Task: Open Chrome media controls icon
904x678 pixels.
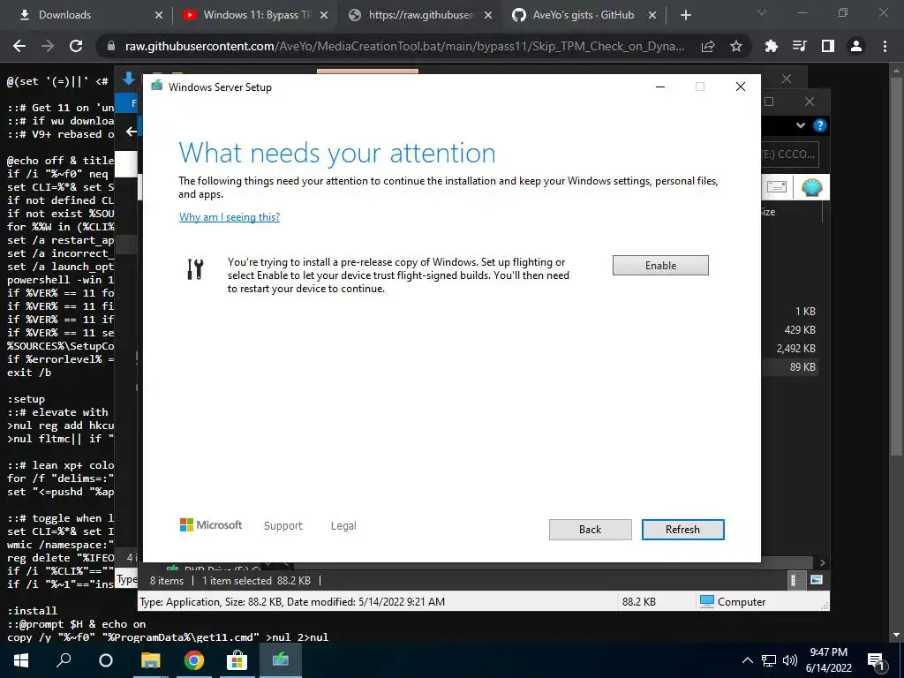Action: click(x=799, y=46)
